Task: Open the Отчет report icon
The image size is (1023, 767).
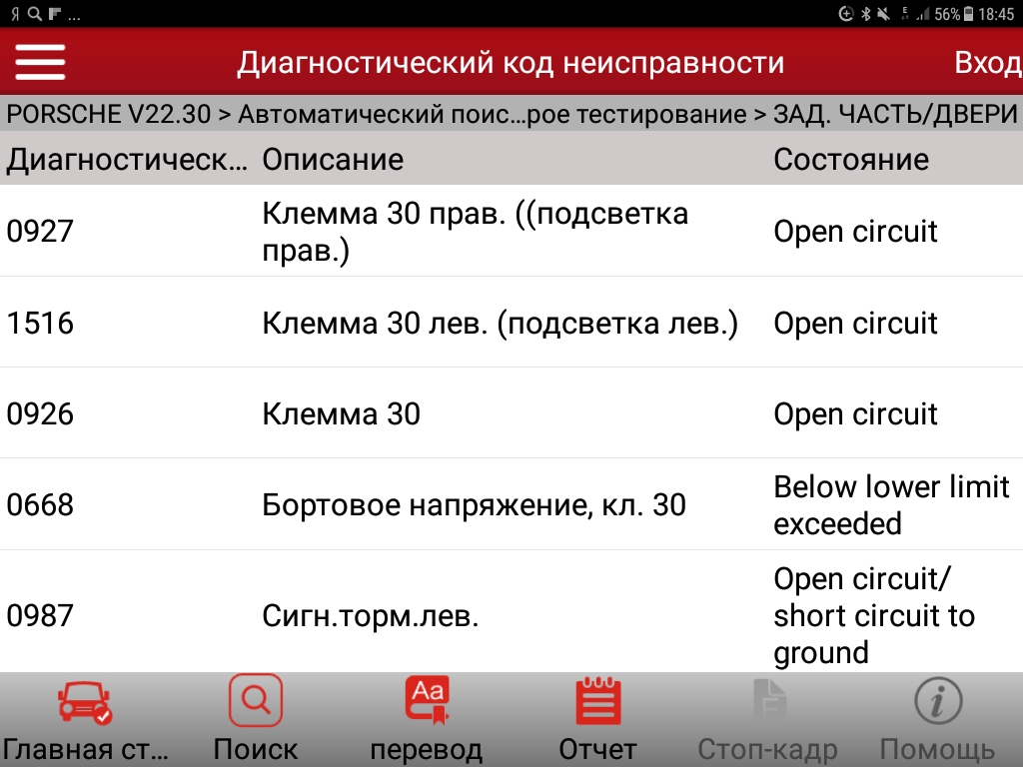Action: coord(597,702)
